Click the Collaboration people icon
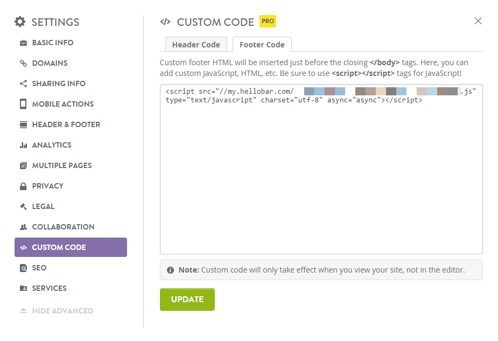Image resolution: width=498 pixels, height=341 pixels. click(23, 227)
